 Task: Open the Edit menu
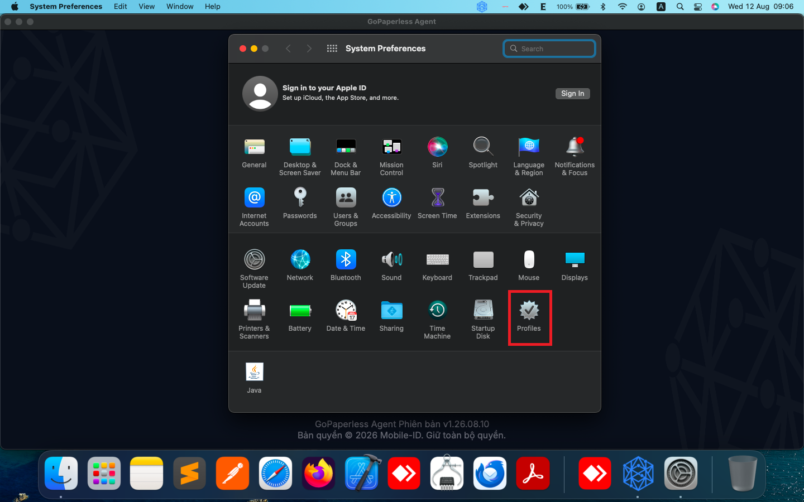[x=121, y=7]
